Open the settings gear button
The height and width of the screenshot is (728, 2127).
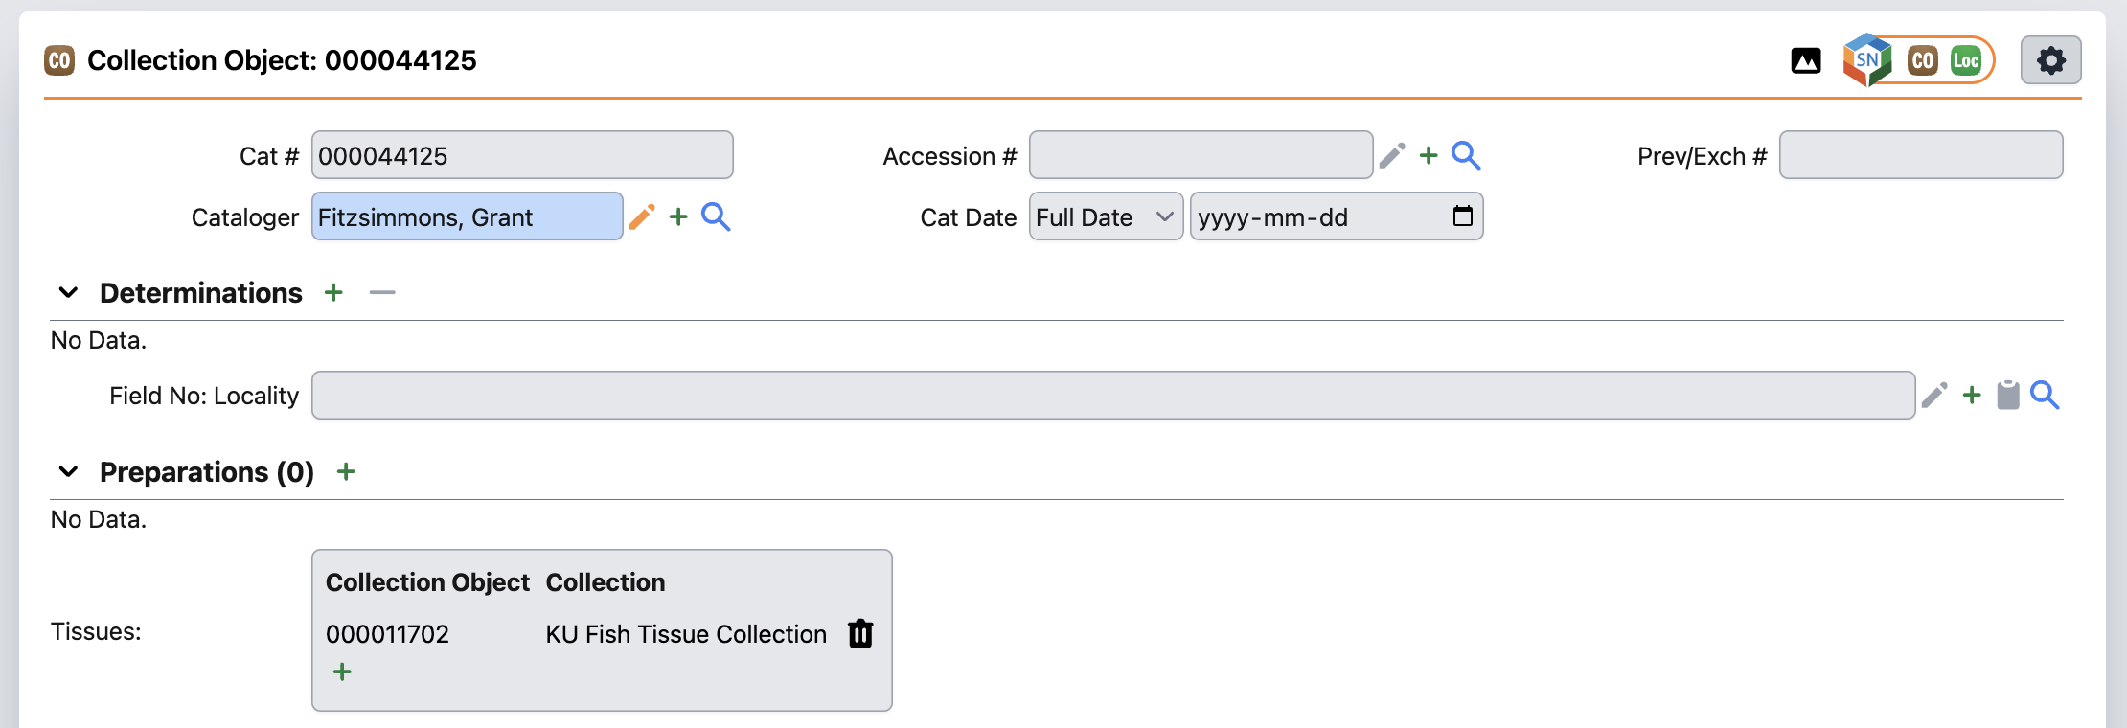2050,61
